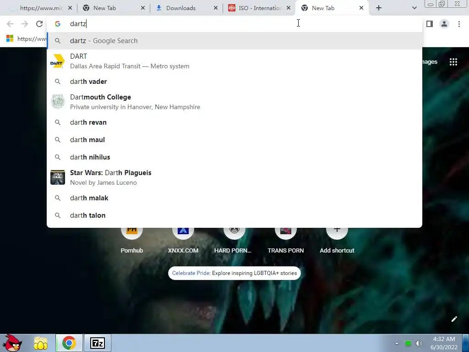Customize this page via pencil icon
The height and width of the screenshot is (352, 469).
pyautogui.click(x=454, y=319)
